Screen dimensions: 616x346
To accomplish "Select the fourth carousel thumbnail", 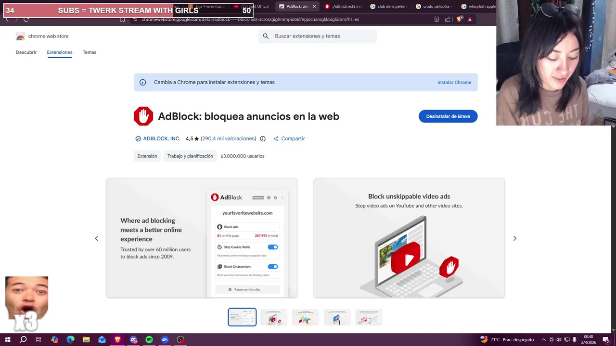I will pos(337,317).
